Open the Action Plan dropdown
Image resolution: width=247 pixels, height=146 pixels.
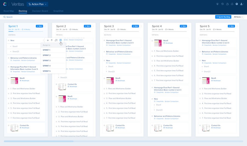[37, 4]
